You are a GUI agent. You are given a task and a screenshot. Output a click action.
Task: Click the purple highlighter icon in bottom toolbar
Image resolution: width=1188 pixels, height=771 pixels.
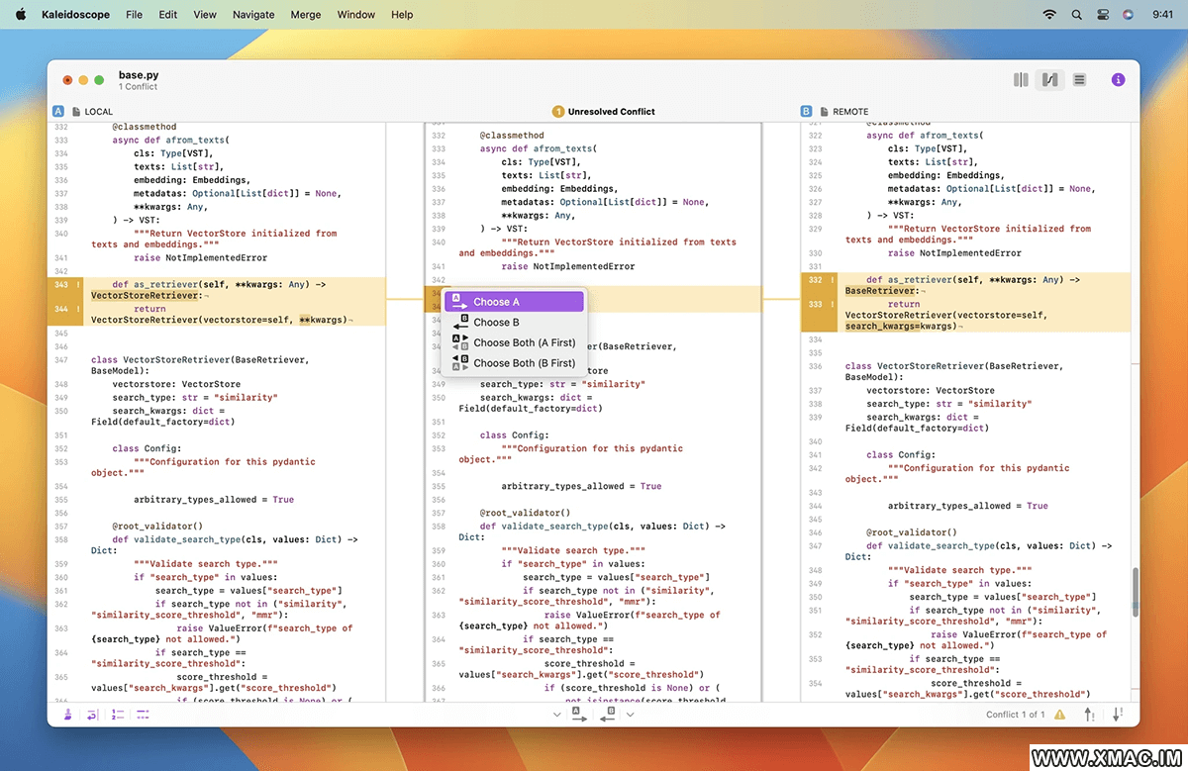(67, 714)
